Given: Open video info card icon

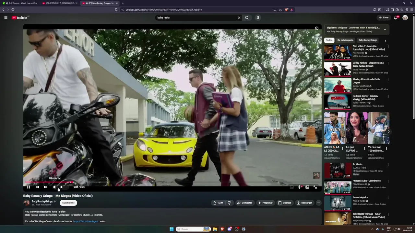Looking at the screenshot, I should coord(317,28).
